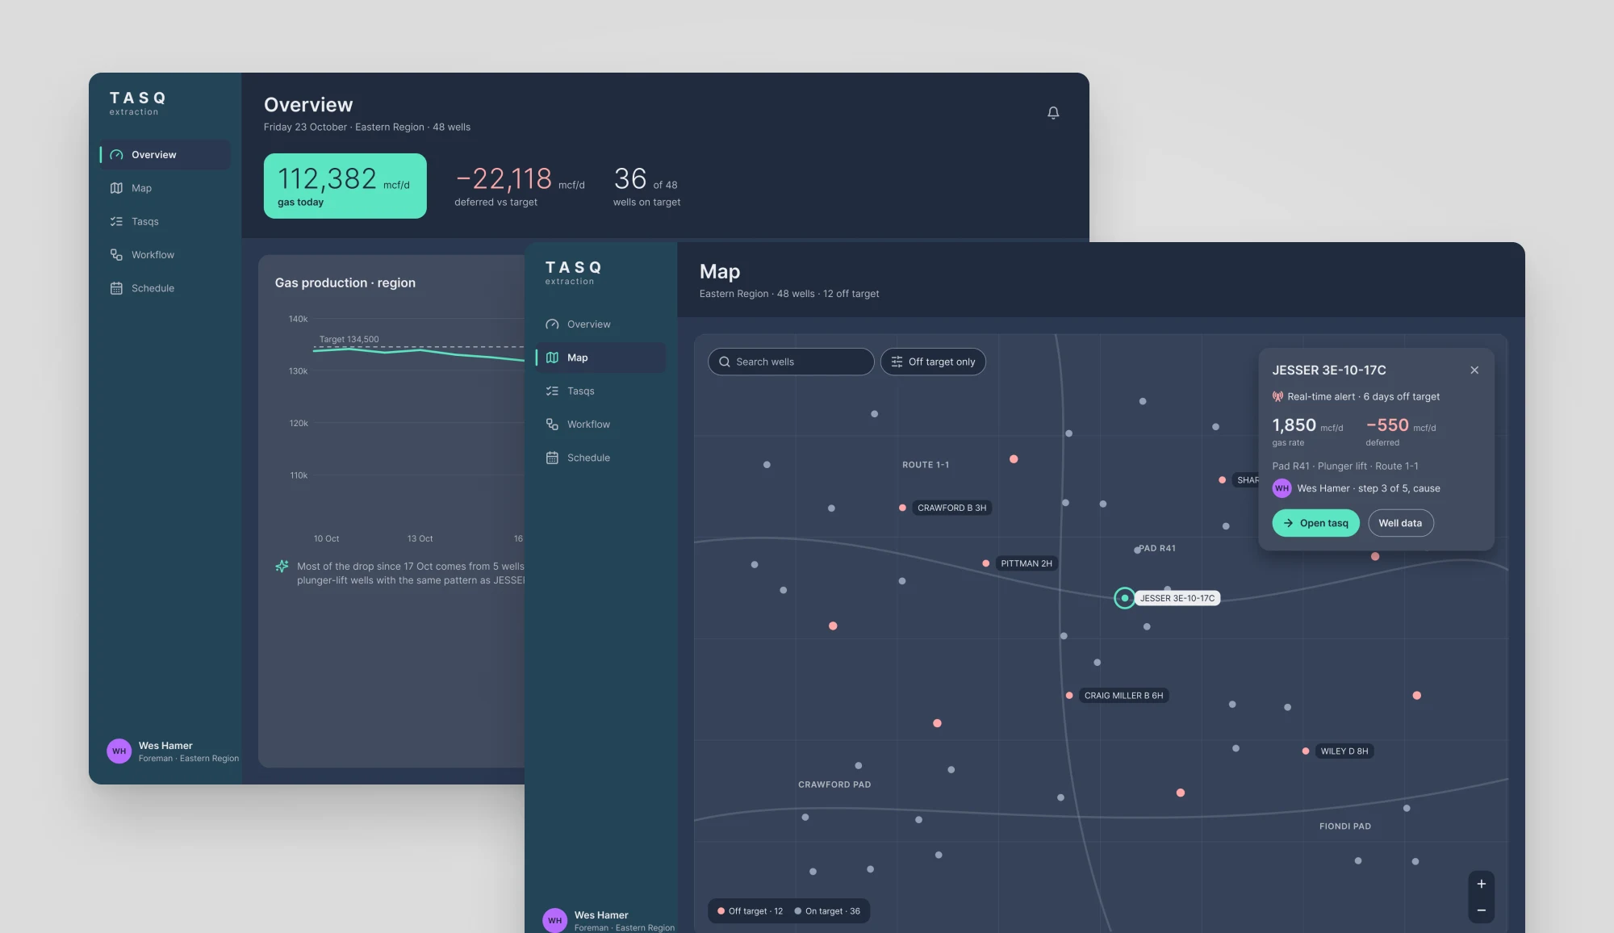
Task: Select the PITTMAN 2H well marker
Action: (986, 563)
